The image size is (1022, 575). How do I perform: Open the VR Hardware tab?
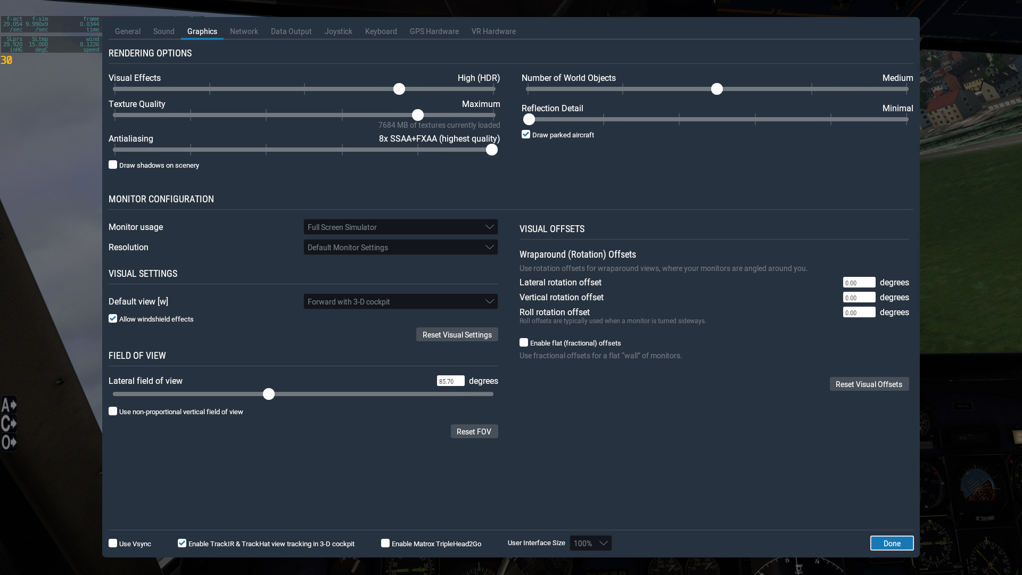tap(493, 31)
